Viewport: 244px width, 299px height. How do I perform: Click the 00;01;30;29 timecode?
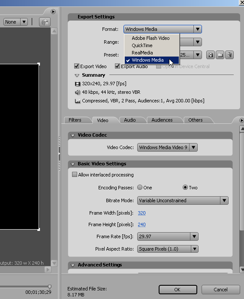[38, 292]
